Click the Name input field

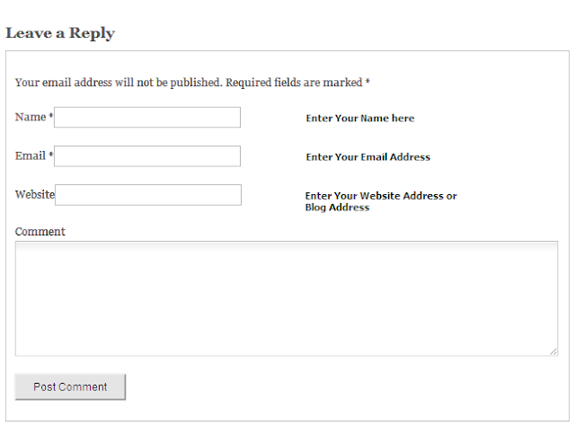pyautogui.click(x=147, y=118)
